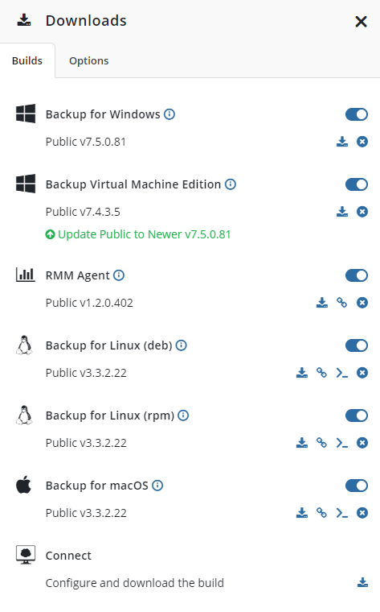The width and height of the screenshot is (380, 612).
Task: Remove the Backup Virtual Machine Edition build
Action: 362,212
